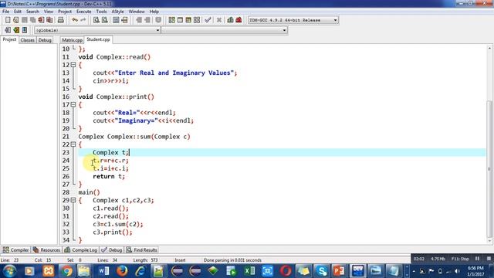
Task: Switch to the Matrix.cpp file tab
Action: click(72, 40)
